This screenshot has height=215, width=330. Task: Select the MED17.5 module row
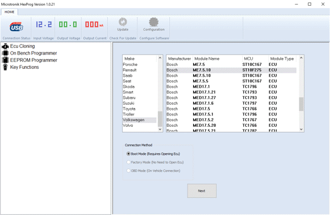(x=231, y=109)
